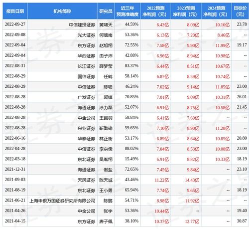249x229 pixels.
Task: Click date cell 2022-04-28
Action: 15,149
